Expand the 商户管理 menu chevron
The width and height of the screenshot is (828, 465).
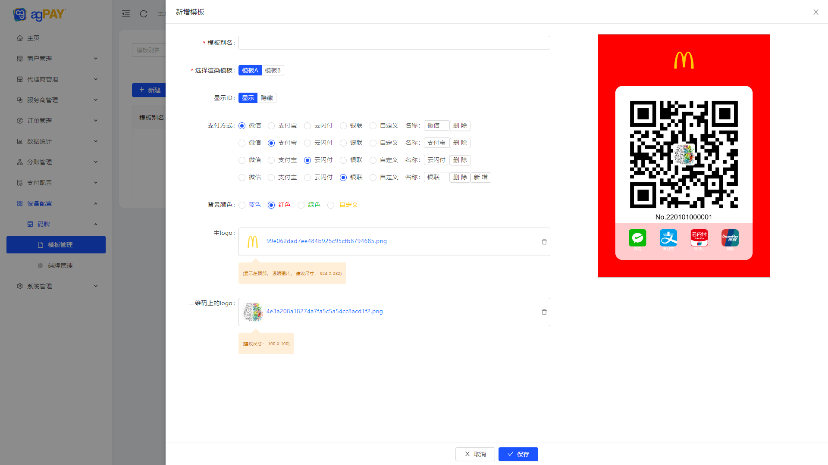pos(96,59)
